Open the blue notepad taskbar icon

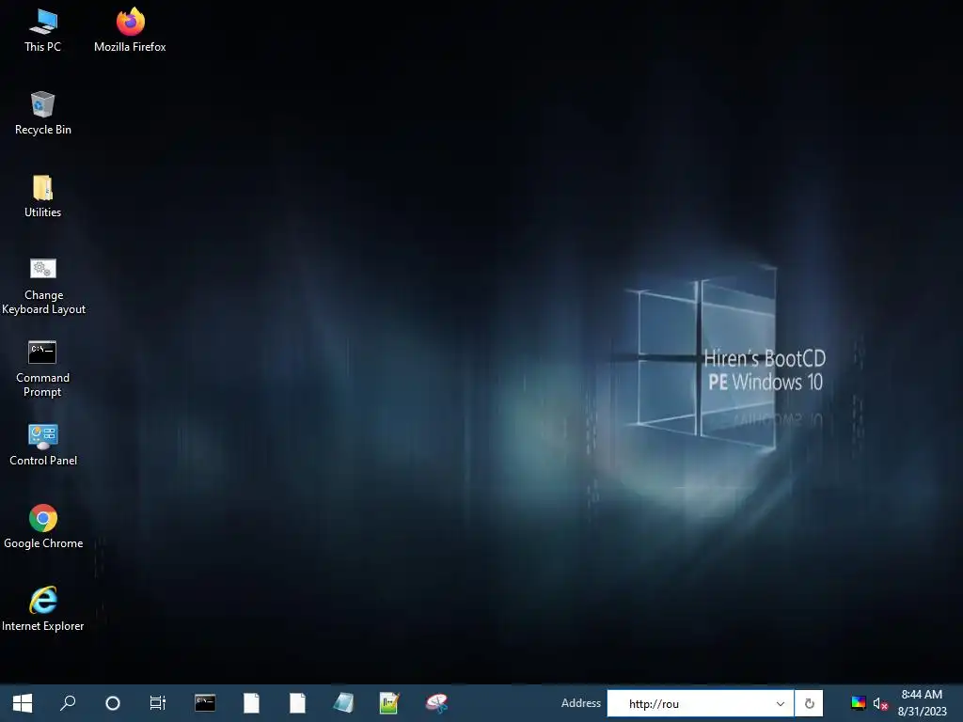[344, 703]
